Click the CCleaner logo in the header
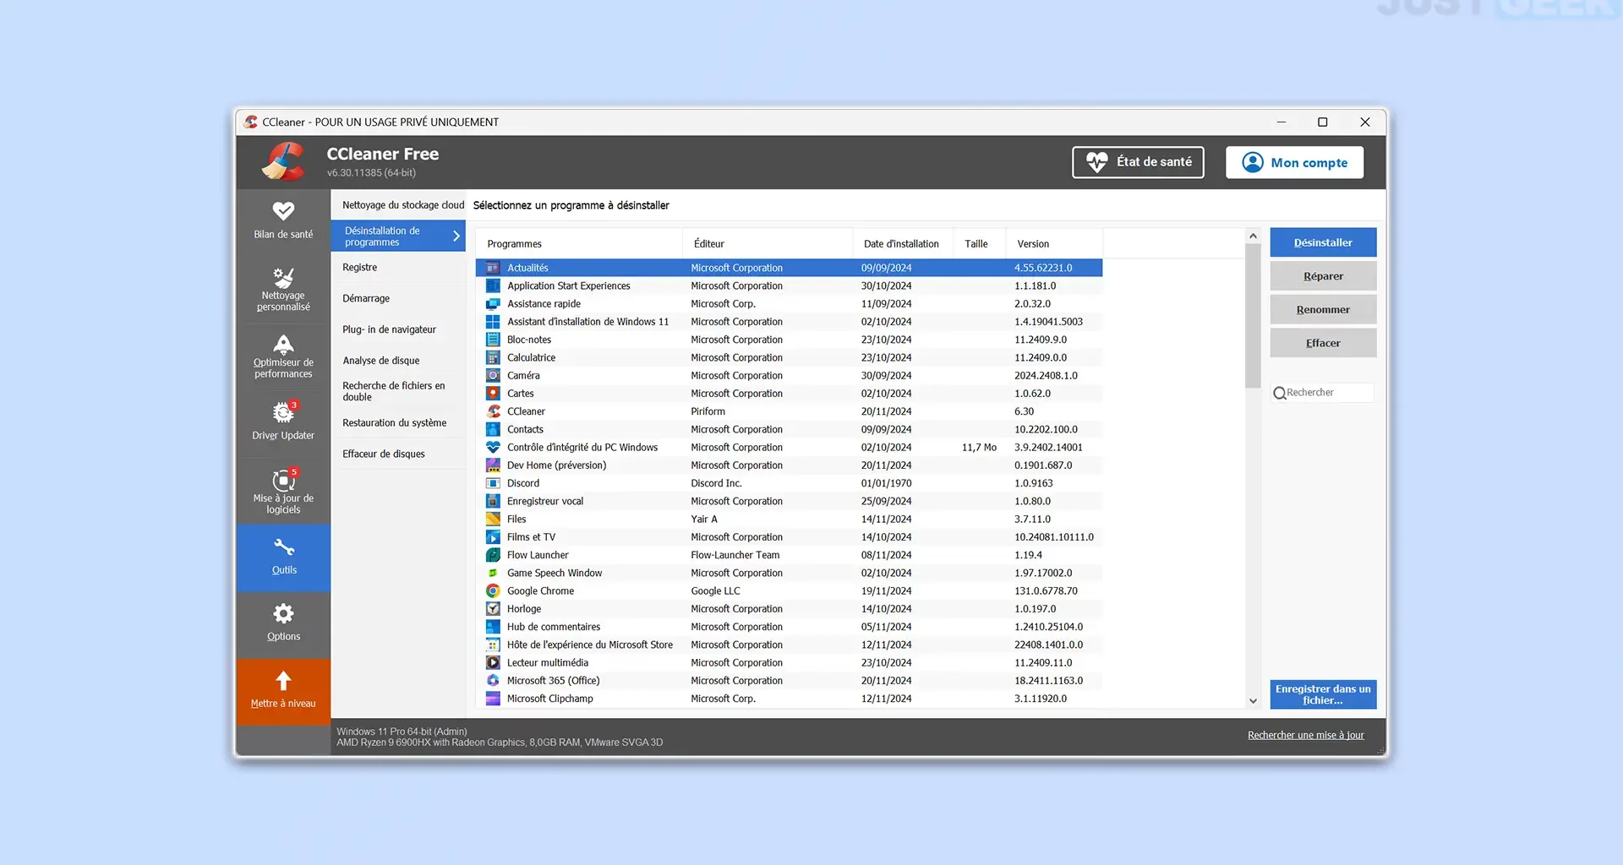The width and height of the screenshot is (1623, 865). coord(283,161)
